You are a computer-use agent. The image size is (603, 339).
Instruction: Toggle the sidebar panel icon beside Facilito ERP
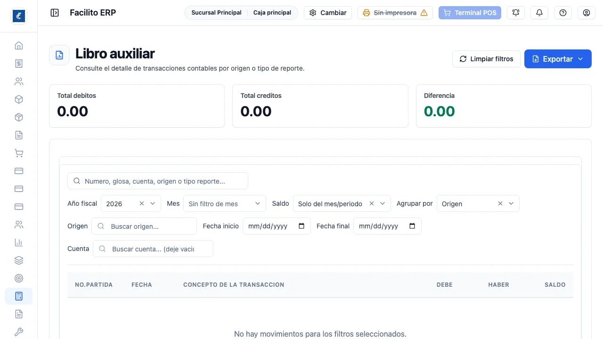click(x=55, y=13)
